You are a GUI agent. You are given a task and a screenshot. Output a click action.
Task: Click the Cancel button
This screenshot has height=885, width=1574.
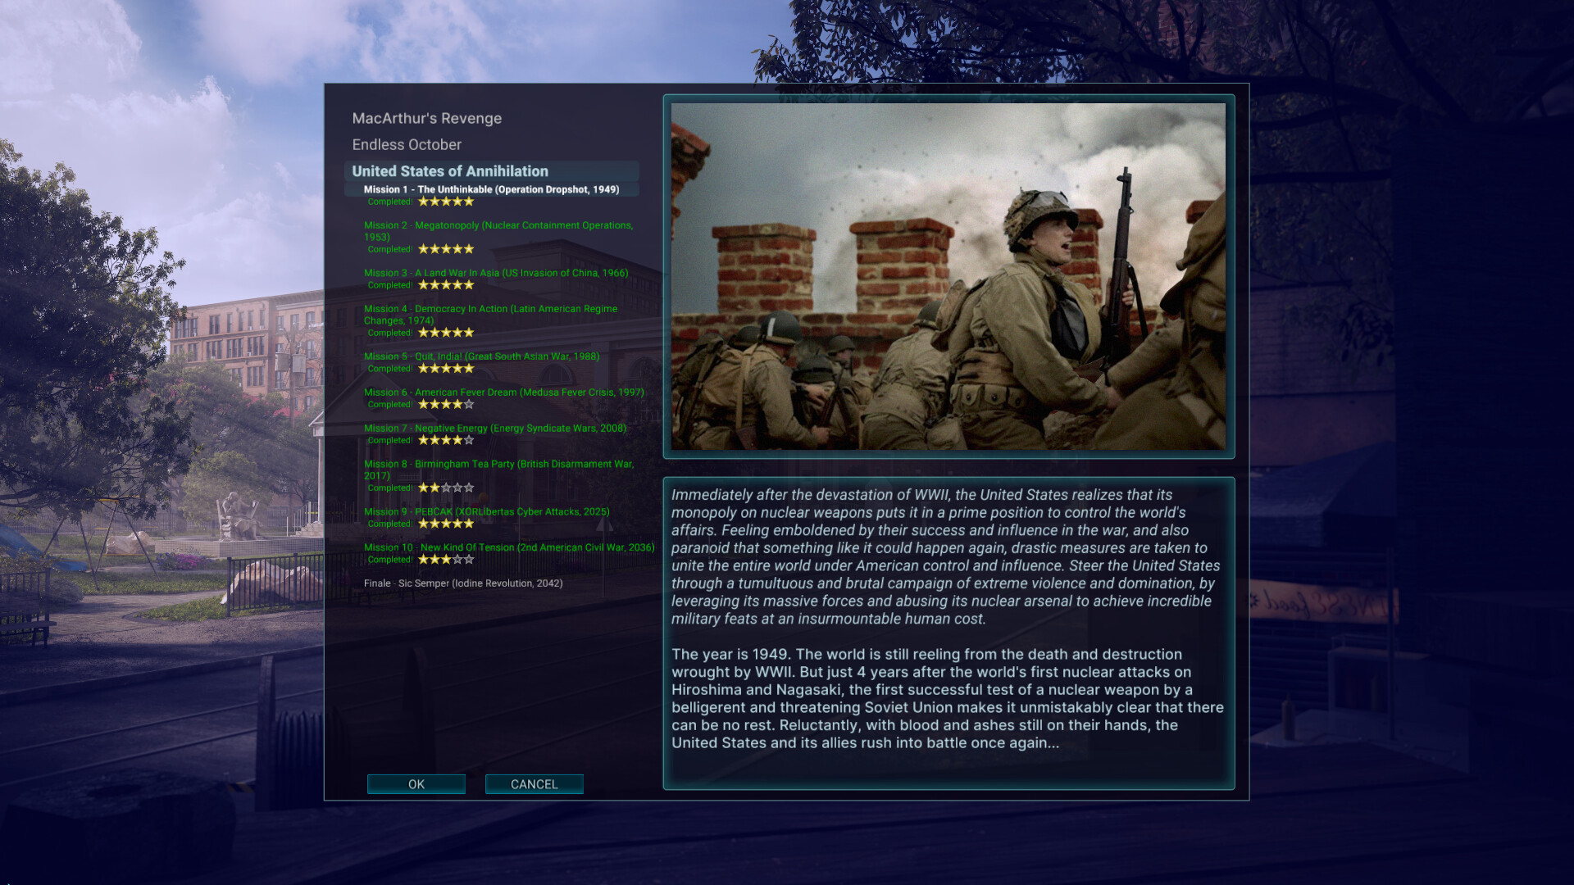click(x=534, y=783)
